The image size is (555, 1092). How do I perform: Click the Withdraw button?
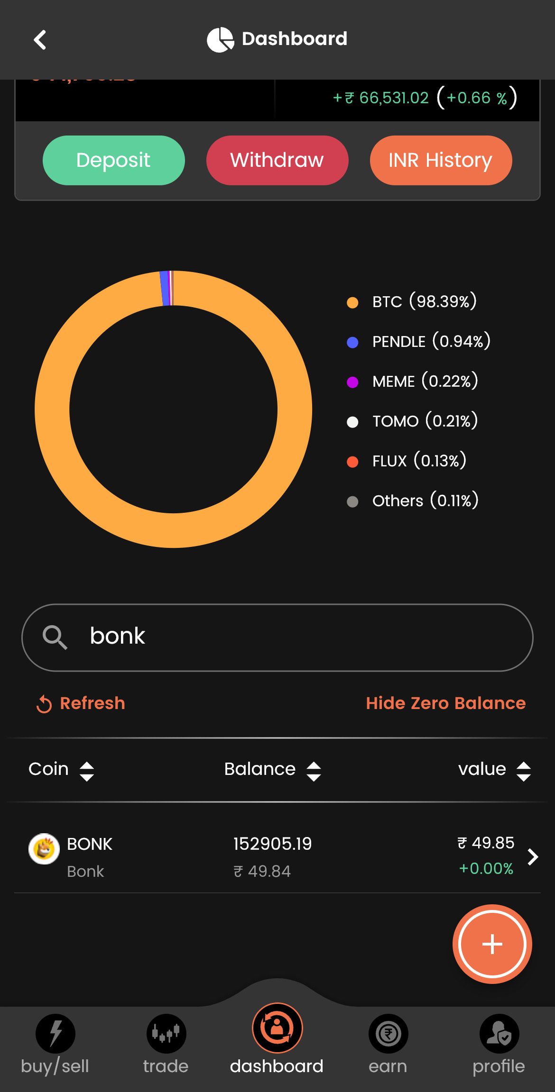pos(277,160)
